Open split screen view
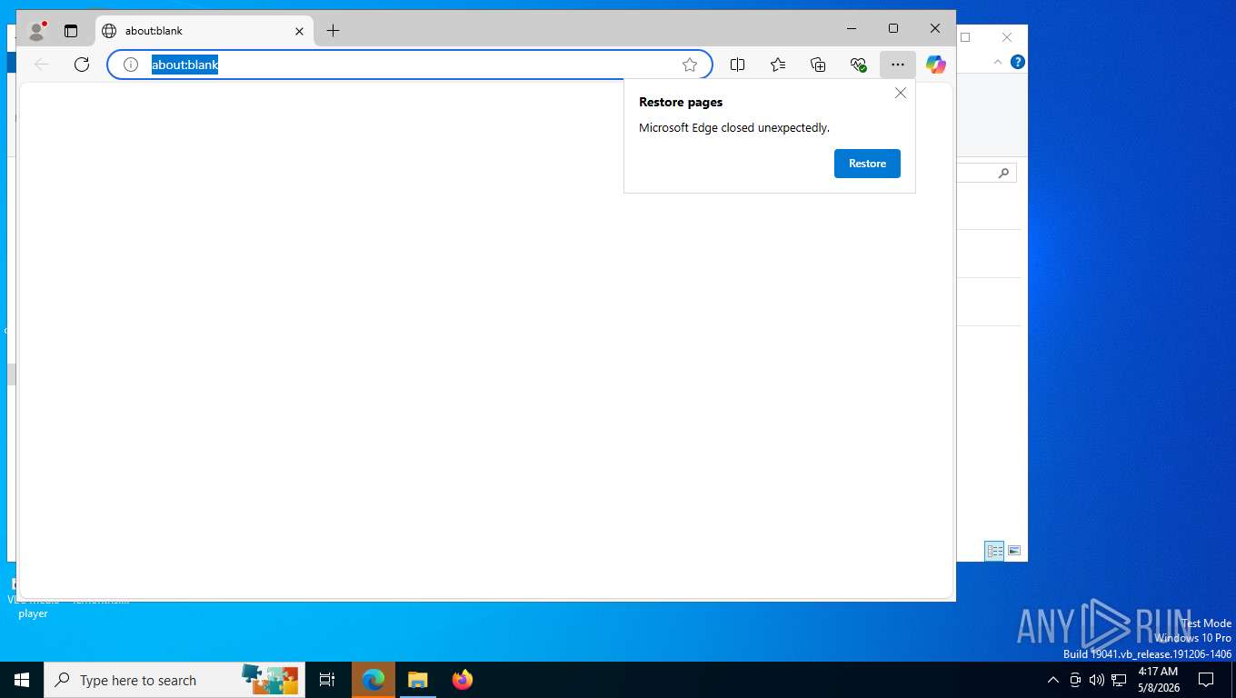 pyautogui.click(x=738, y=65)
